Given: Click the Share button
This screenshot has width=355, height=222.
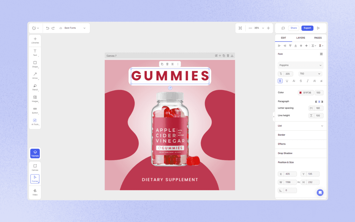Looking at the screenshot, I should click(294, 28).
